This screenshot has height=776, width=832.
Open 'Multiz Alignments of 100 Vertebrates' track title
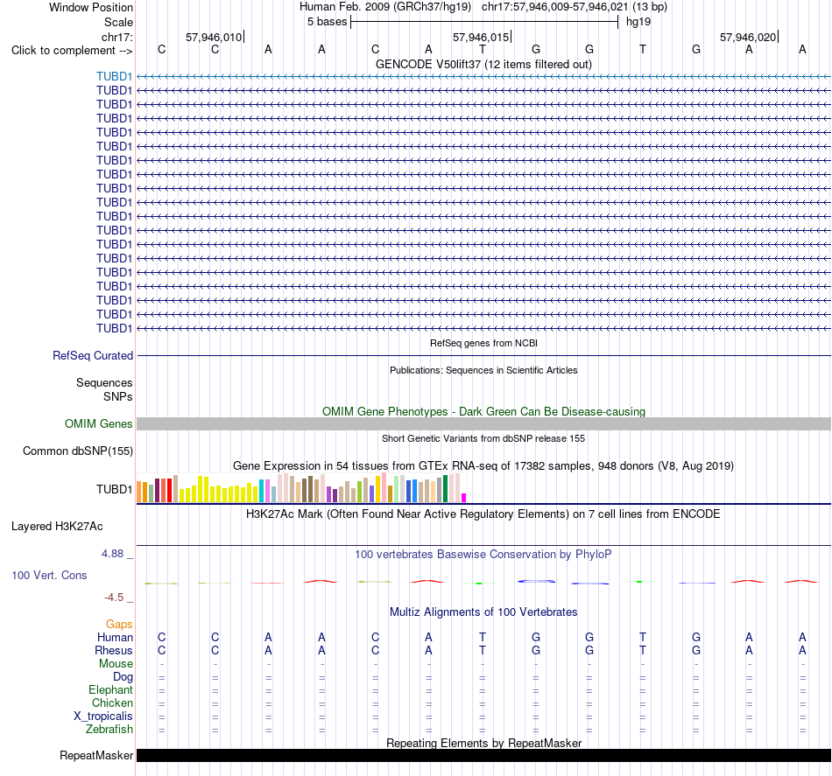pyautogui.click(x=483, y=612)
